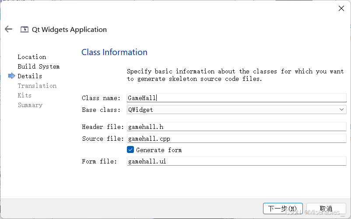Expand the Base class dropdown arrow
This screenshot has width=351, height=219.
pos(341,109)
